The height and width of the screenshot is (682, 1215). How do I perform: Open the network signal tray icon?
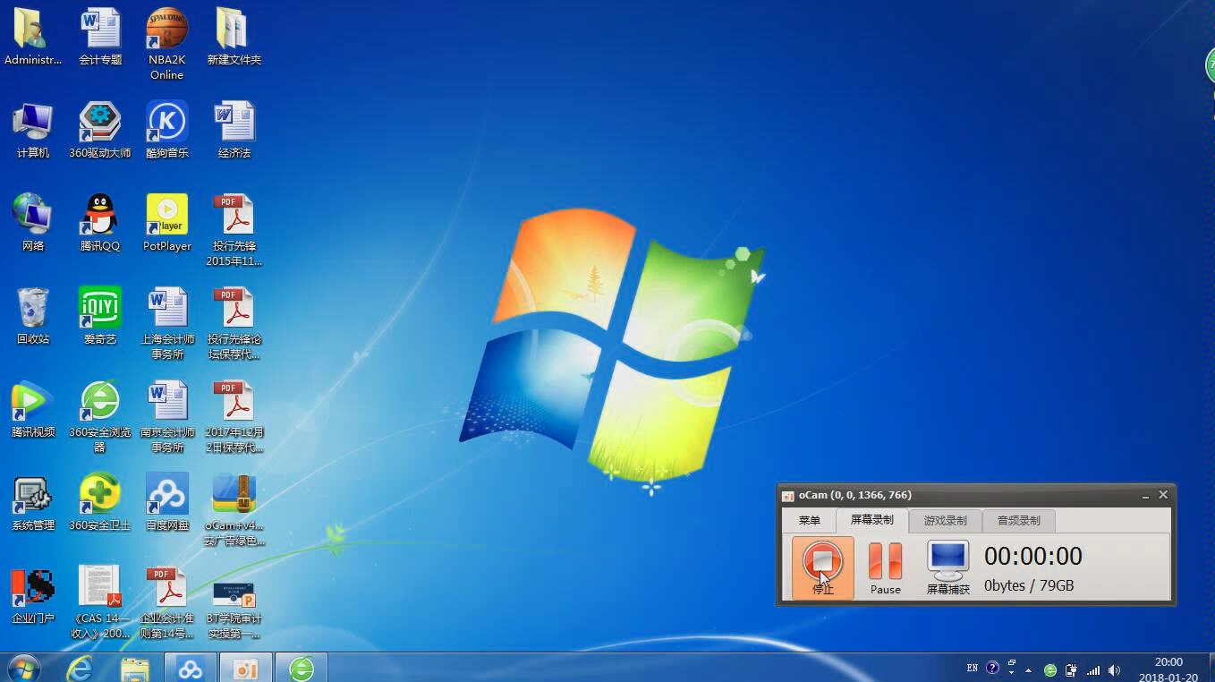pos(1092,669)
